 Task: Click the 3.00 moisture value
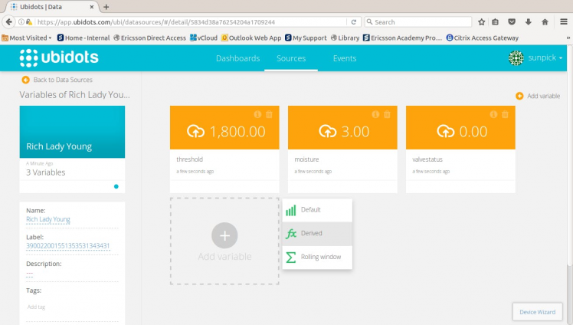(x=355, y=132)
